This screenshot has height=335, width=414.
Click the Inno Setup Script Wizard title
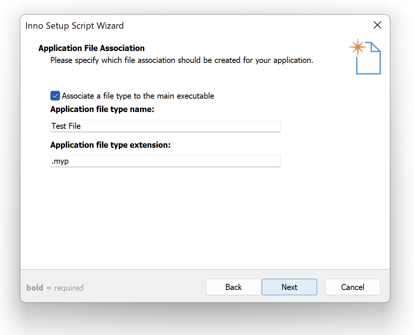click(x=75, y=26)
